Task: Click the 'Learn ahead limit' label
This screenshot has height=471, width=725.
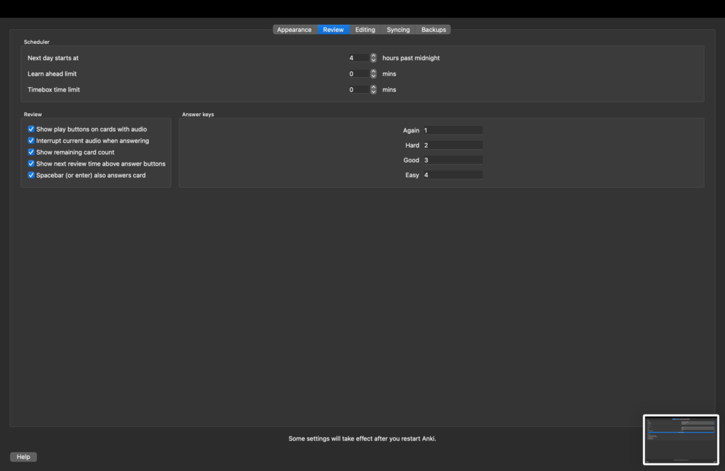Action: (x=52, y=74)
